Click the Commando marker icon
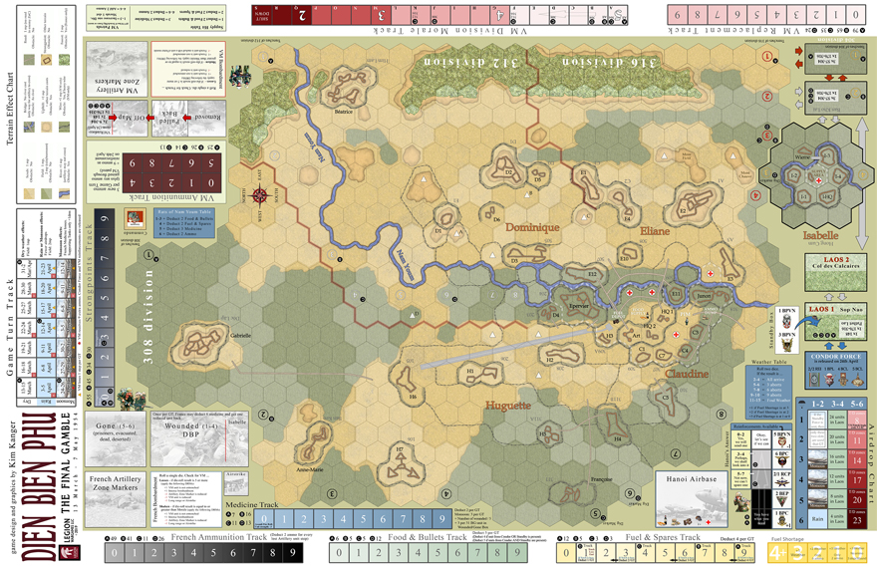This screenshot has width=877, height=567. click(133, 217)
